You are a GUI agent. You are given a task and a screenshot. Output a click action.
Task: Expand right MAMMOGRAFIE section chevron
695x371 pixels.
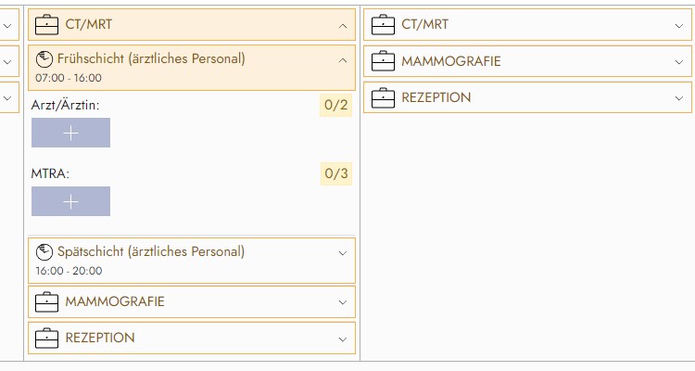tap(679, 62)
